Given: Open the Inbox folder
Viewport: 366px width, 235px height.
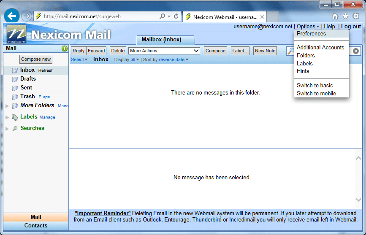Looking at the screenshot, I should click(x=27, y=70).
